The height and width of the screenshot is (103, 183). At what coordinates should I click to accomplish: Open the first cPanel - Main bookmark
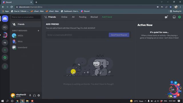(37, 11)
